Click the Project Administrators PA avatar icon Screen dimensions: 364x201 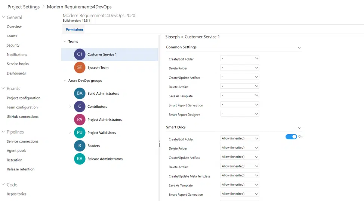point(80,120)
